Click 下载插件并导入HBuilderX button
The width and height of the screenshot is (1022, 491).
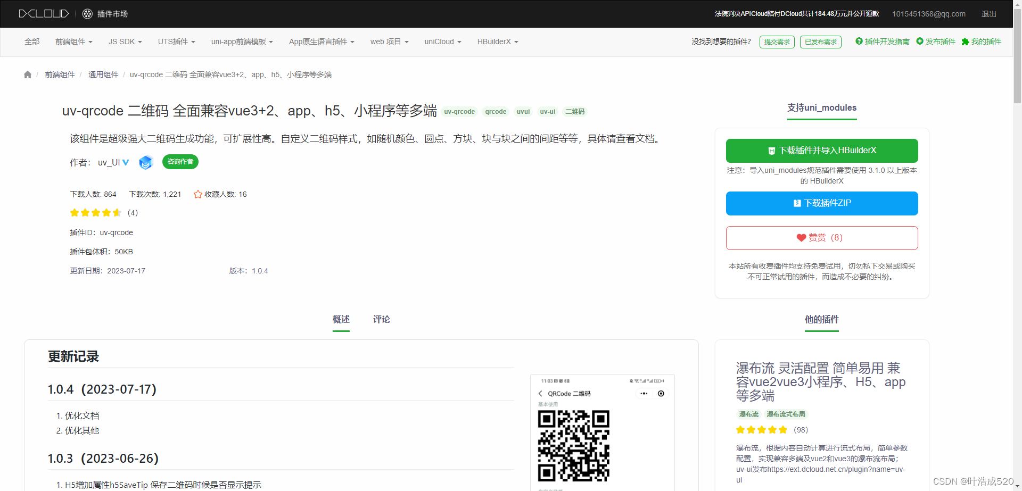(822, 151)
